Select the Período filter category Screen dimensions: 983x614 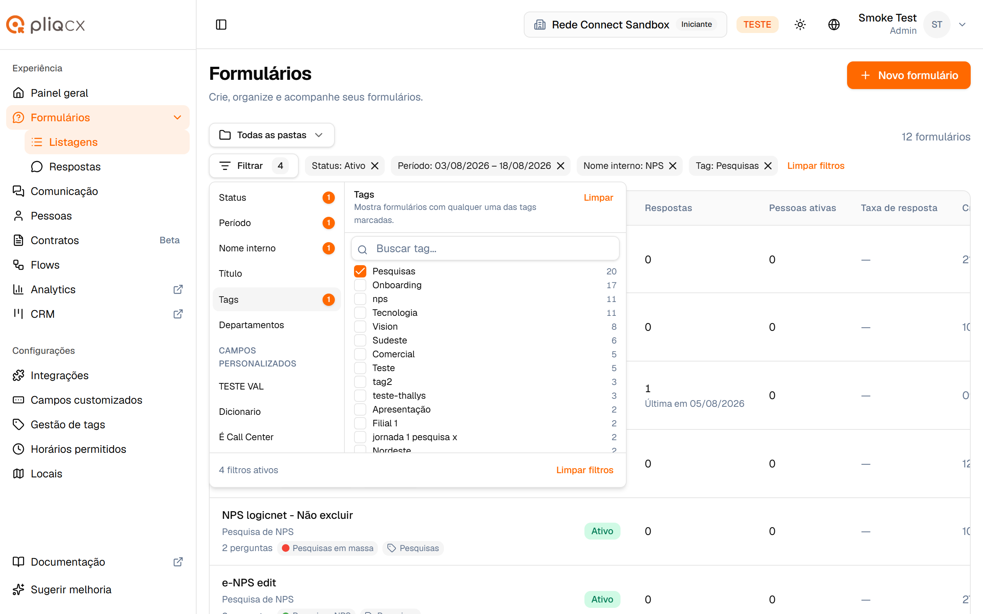[276, 223]
